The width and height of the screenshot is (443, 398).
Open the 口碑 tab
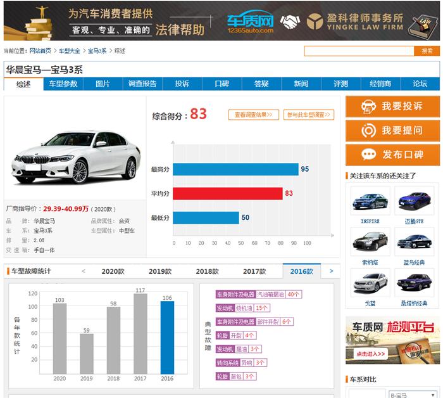click(x=221, y=84)
